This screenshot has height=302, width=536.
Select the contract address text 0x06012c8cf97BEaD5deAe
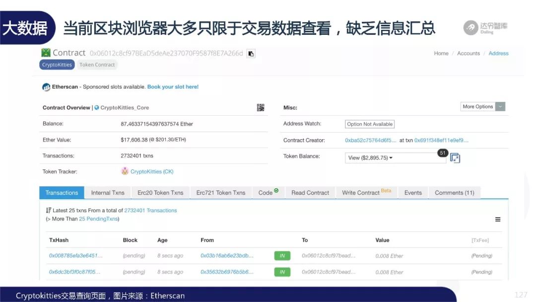pyautogui.click(x=166, y=53)
